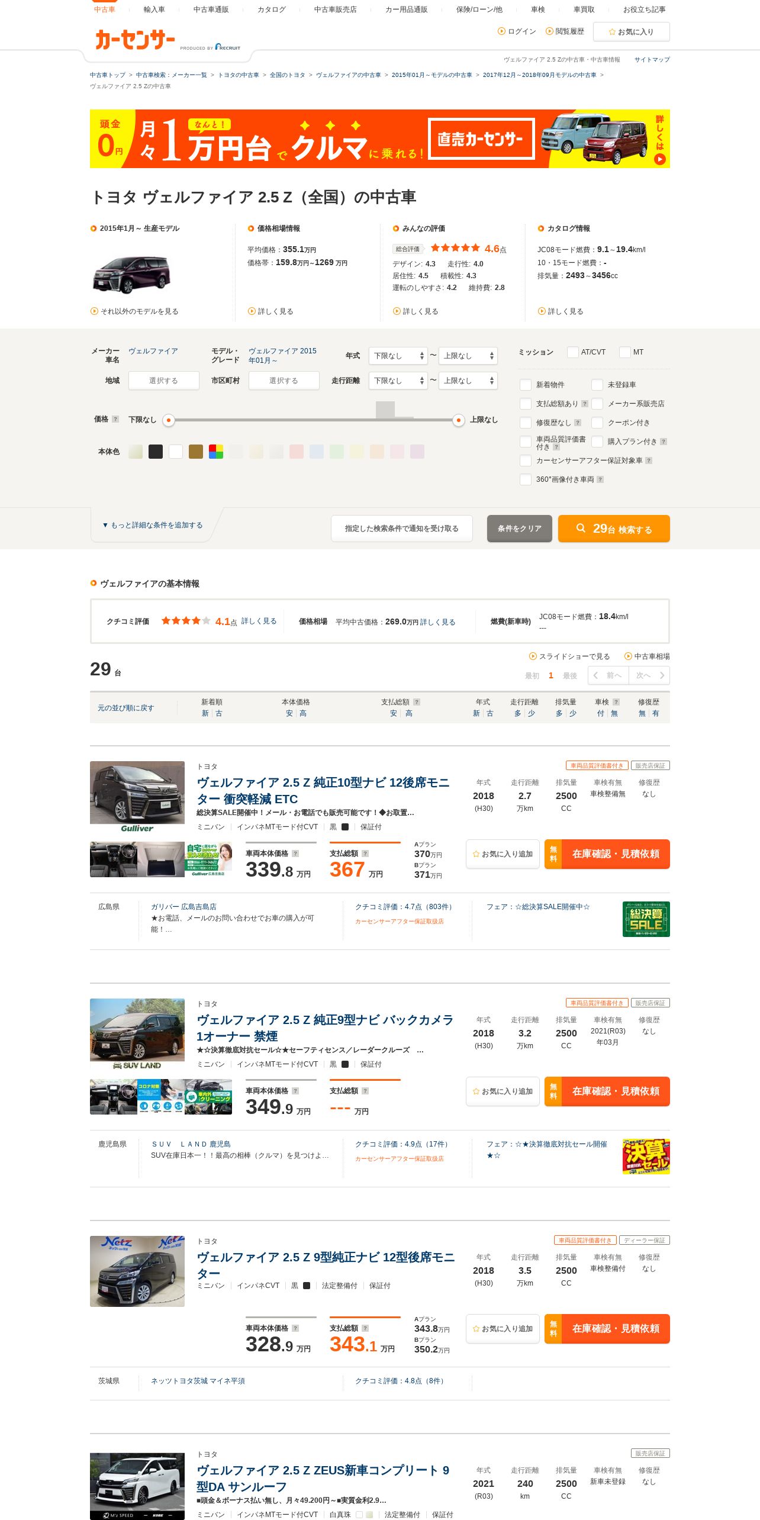The image size is (760, 1520).
Task: Click the price slider lower handle
Action: pos(169,420)
